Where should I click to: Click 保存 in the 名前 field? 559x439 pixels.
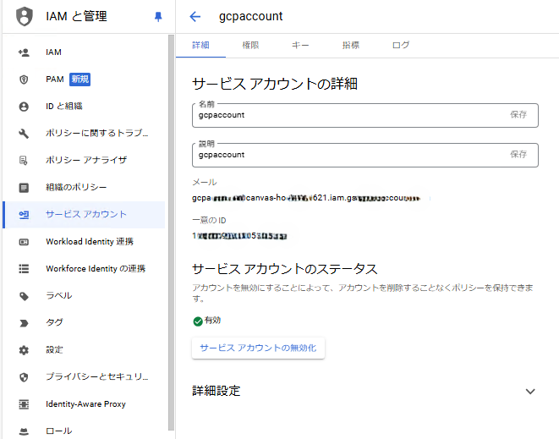point(518,114)
